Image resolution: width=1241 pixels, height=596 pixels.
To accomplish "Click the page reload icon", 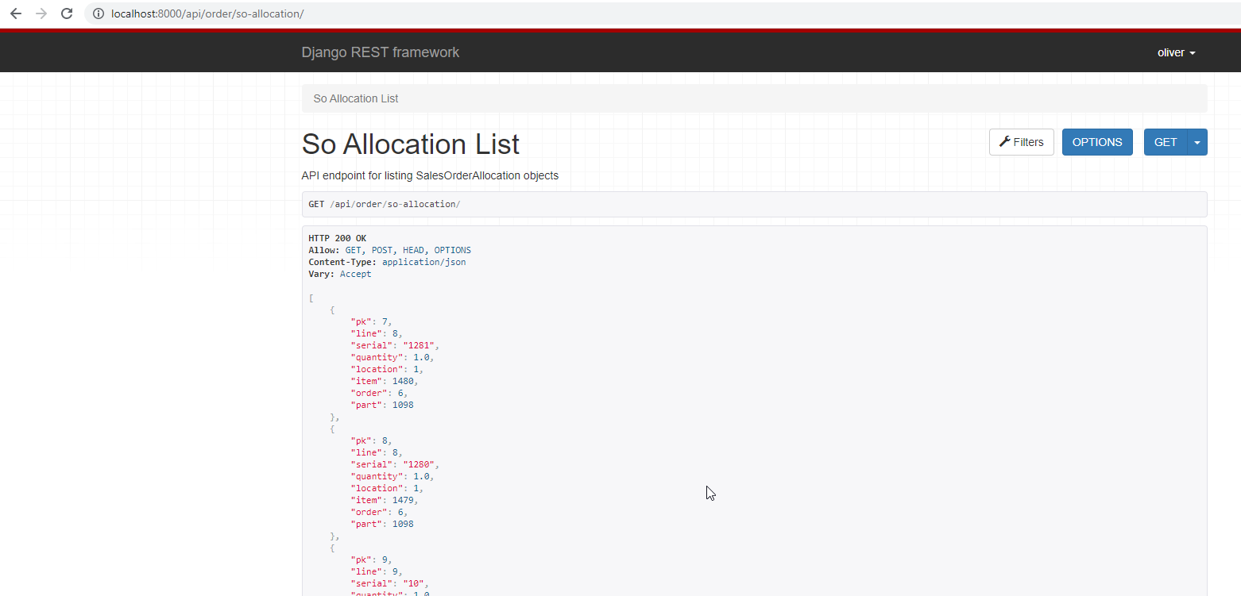I will (67, 13).
